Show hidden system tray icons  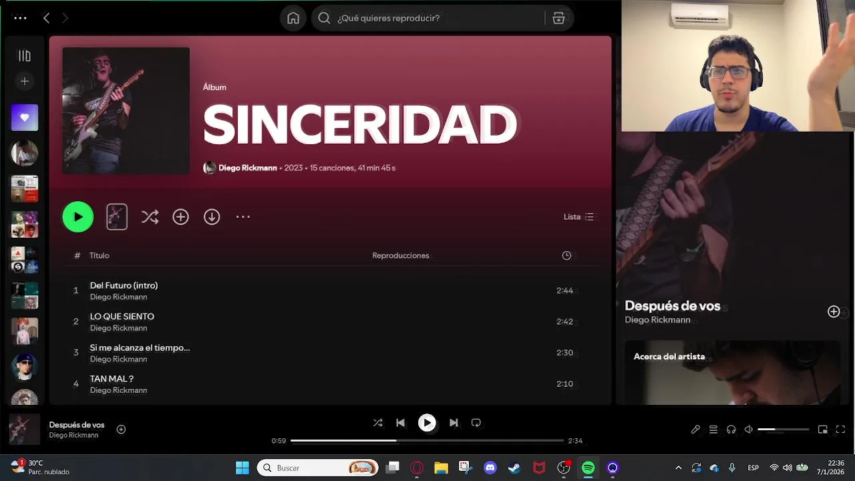click(679, 468)
